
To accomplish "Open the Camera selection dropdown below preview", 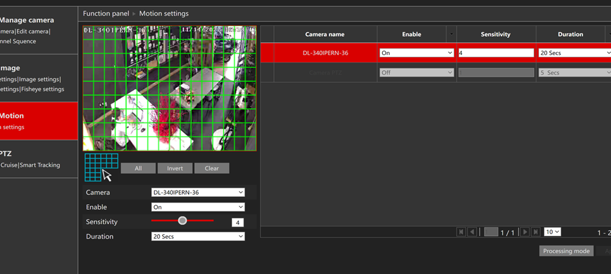I will (x=198, y=192).
